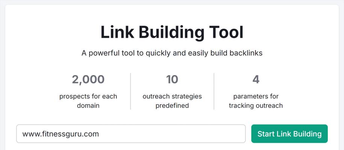This screenshot has width=344, height=150.
Task: Click the 'prospects for each' text line
Action: 88,96
